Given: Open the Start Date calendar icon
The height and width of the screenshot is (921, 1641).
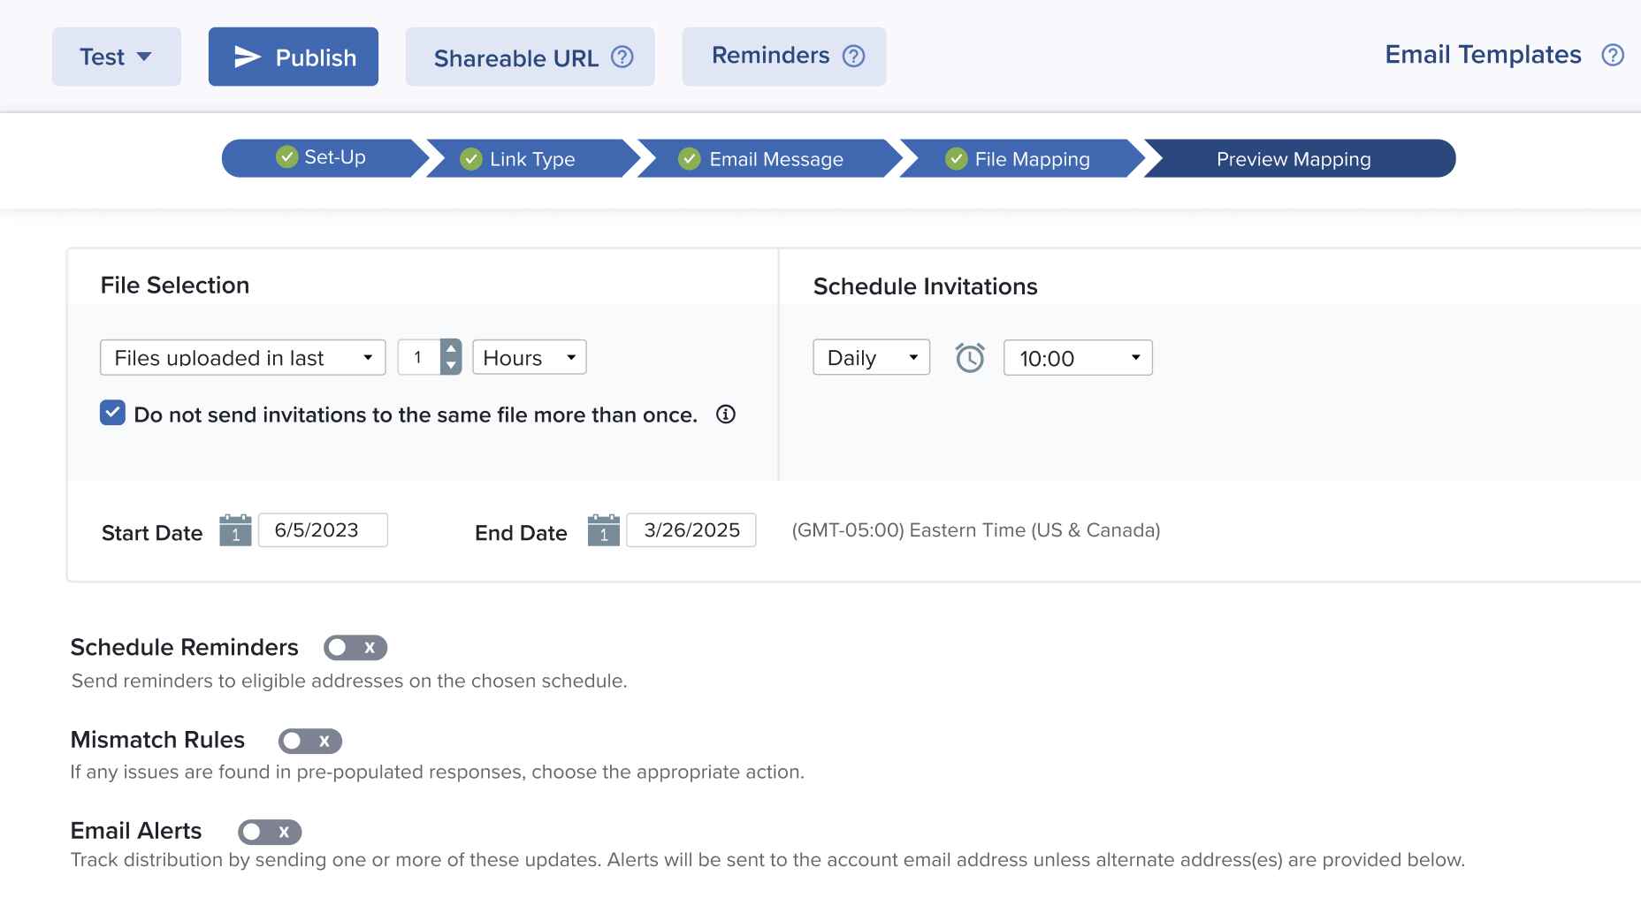Looking at the screenshot, I should [235, 530].
